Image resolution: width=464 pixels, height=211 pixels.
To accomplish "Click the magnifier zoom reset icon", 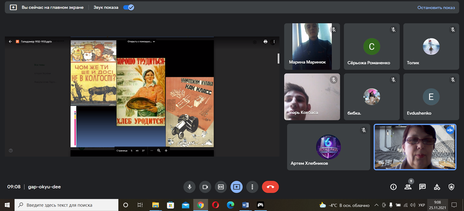I will (x=159, y=151).
